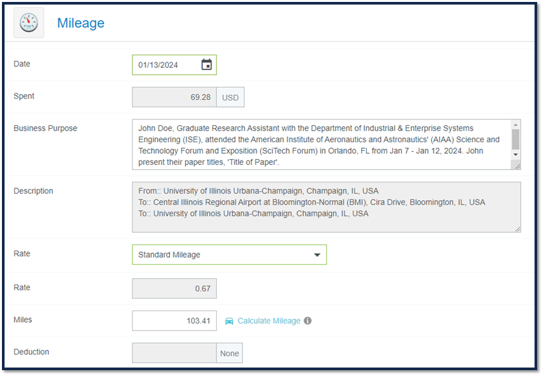
Task: Click the Miles field containing 103.41
Action: [174, 321]
